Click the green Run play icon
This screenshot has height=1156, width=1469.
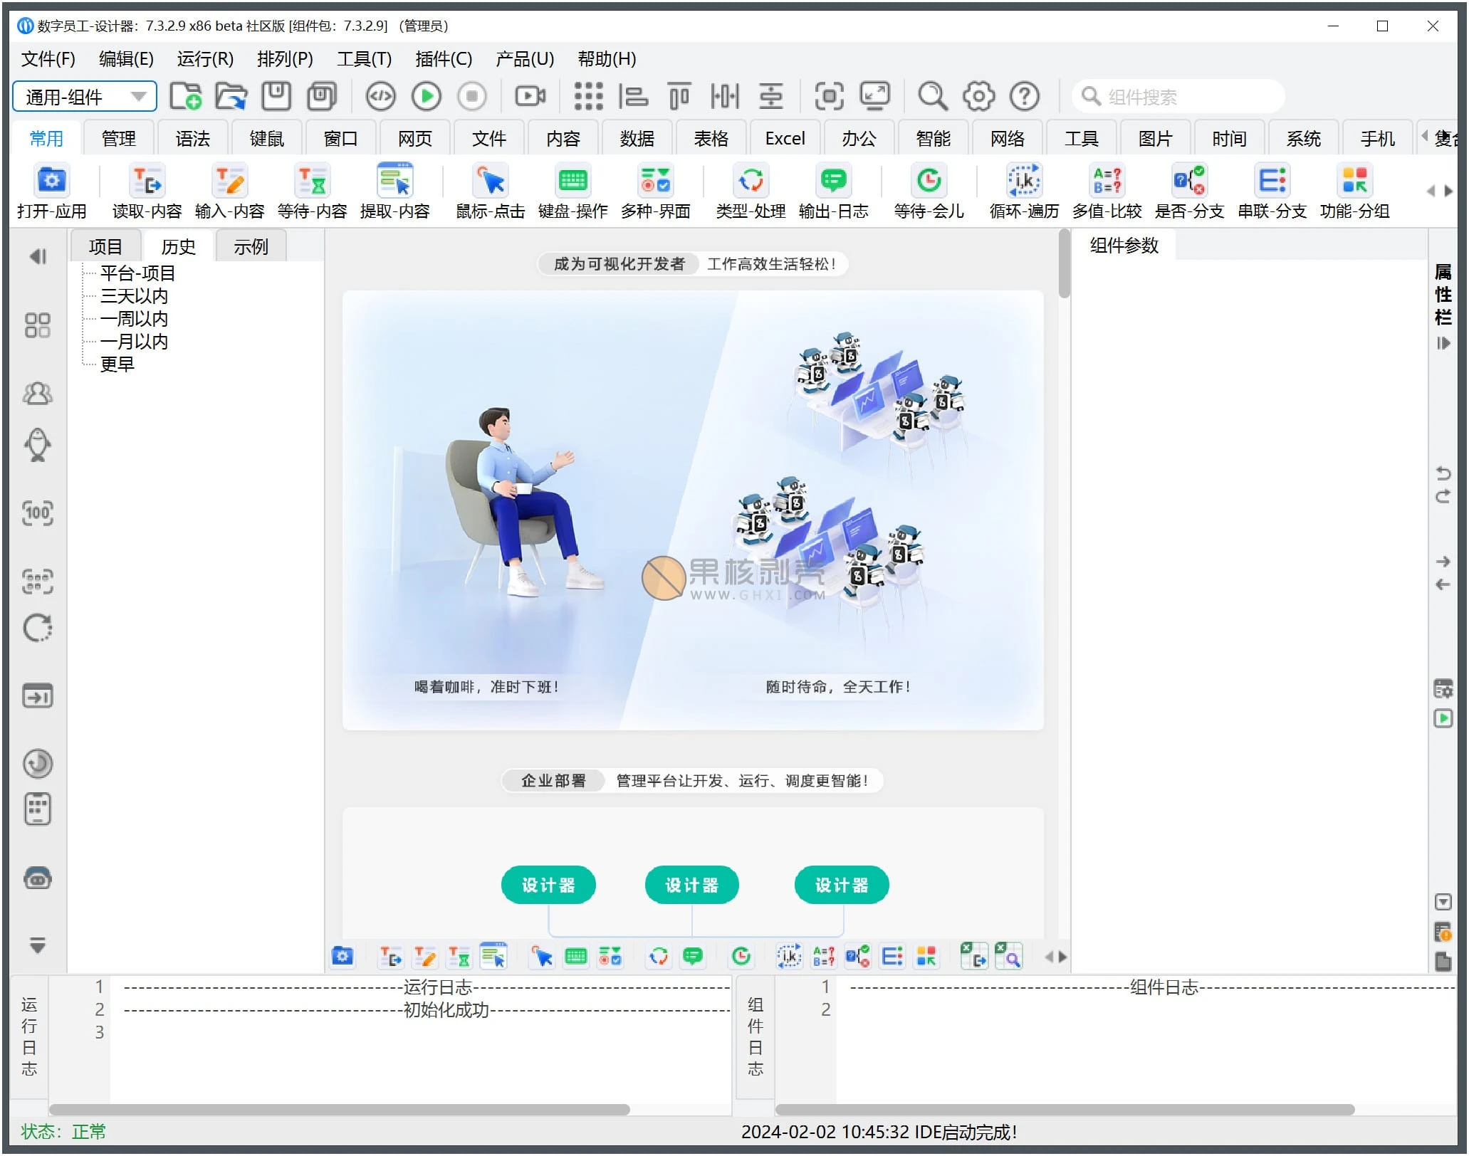click(x=427, y=96)
